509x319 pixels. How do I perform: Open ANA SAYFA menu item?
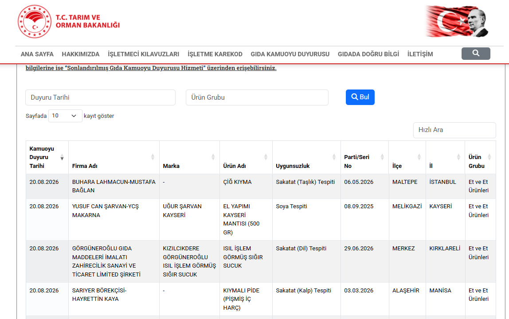[37, 54]
